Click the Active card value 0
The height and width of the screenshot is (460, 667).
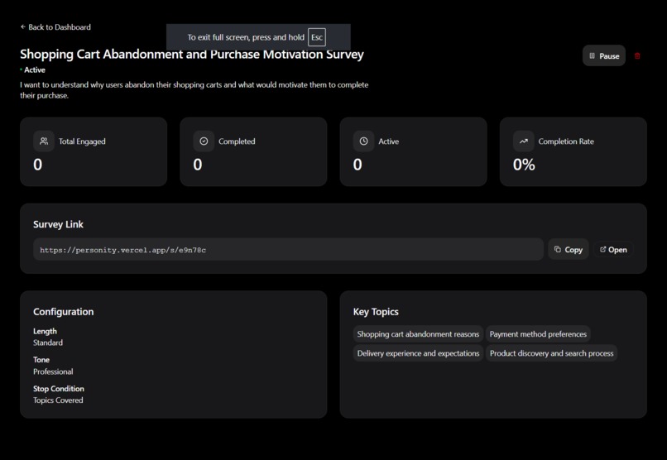(x=357, y=165)
